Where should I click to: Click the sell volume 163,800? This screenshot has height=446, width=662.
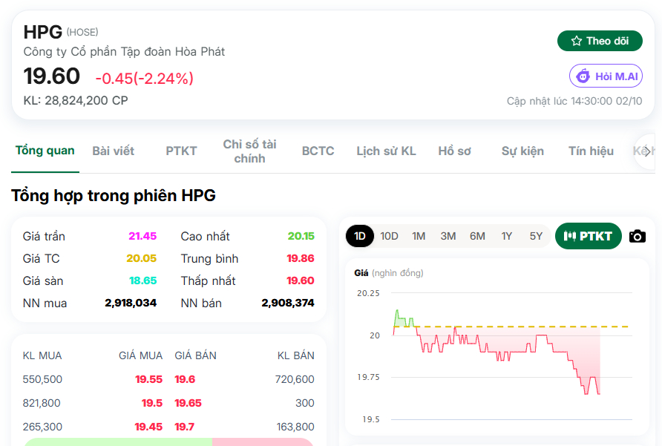click(295, 427)
